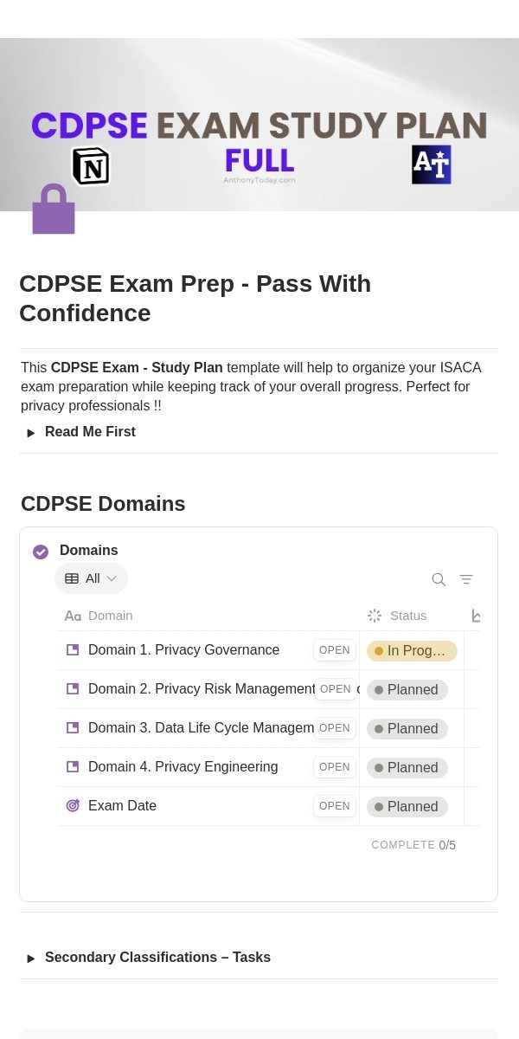Screen dimensions: 519x1039
Task: Click the AT logo in banner
Action: point(432,165)
